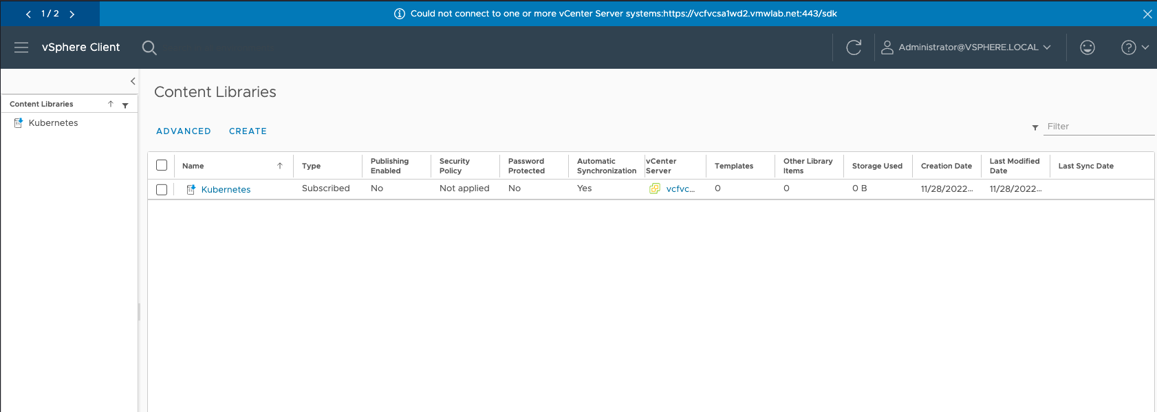
Task: Expand the Administrator@VSPHERE.LOCAL user menu
Action: coord(966,47)
